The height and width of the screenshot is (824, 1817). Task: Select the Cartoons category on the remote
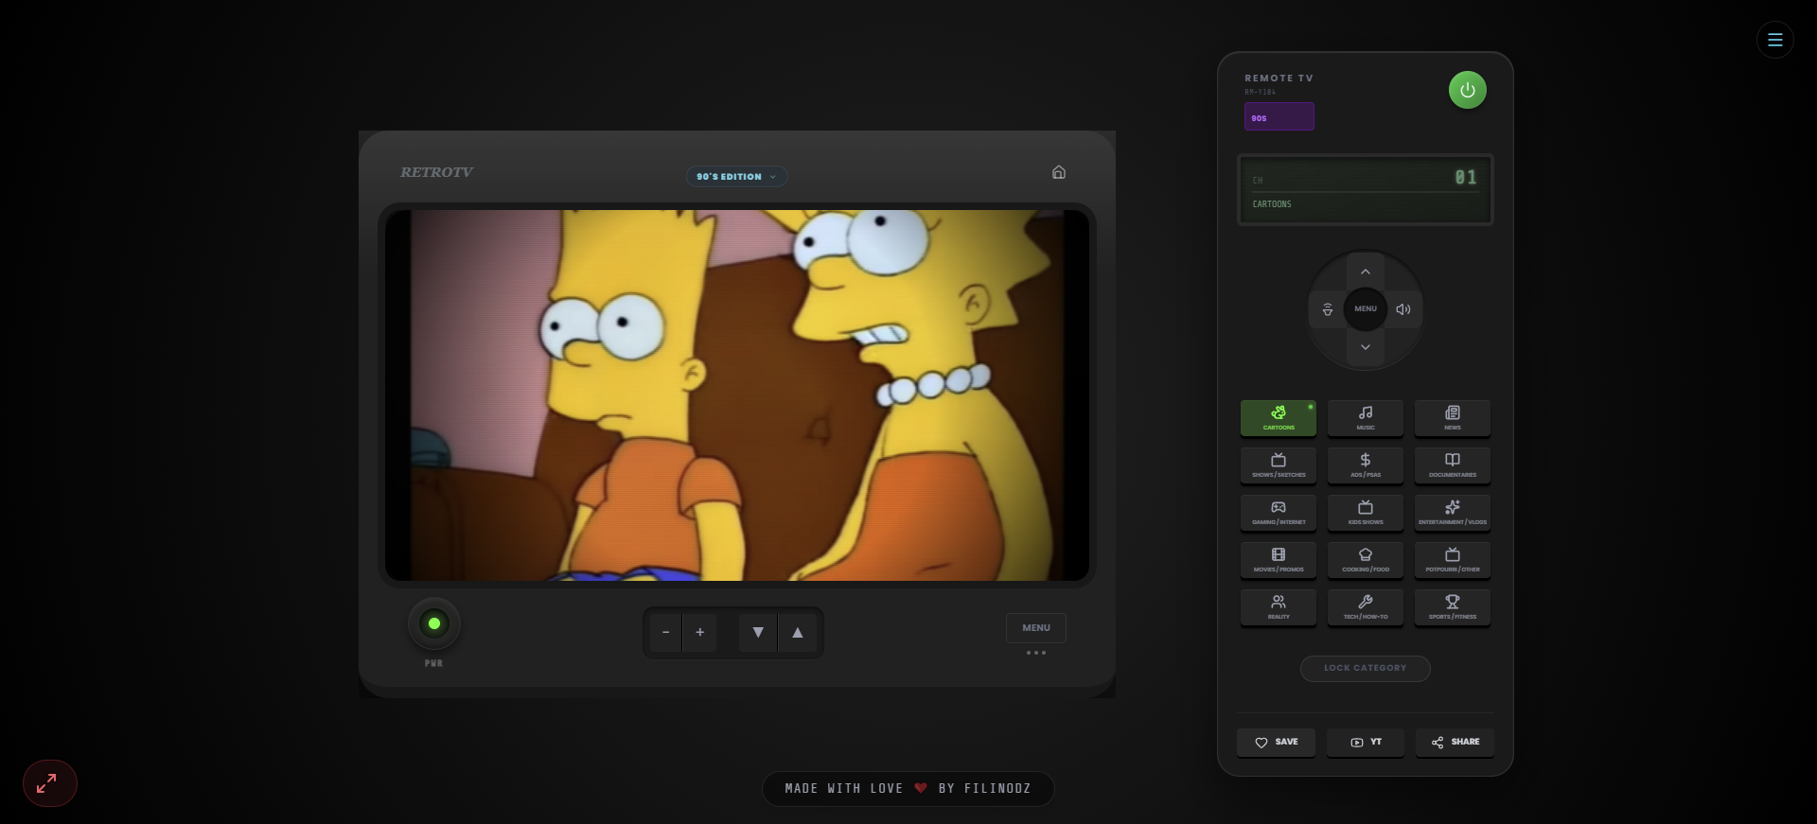pos(1278,417)
